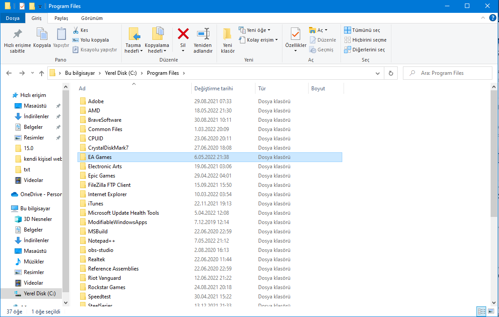
Task: Click Bu bilgisayar in address bar
Action: tap(80, 73)
